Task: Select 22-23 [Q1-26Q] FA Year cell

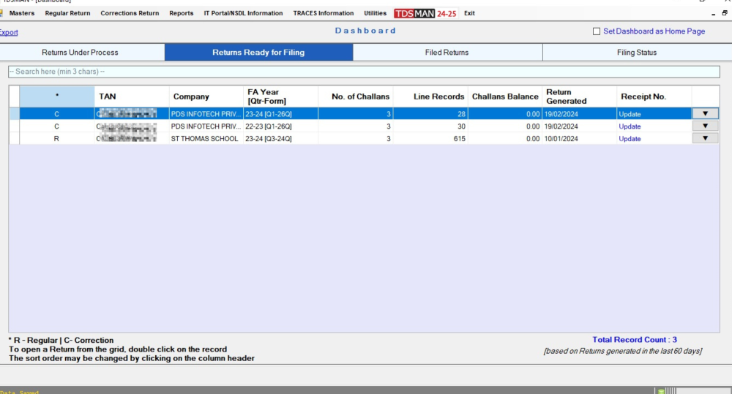Action: [280, 126]
